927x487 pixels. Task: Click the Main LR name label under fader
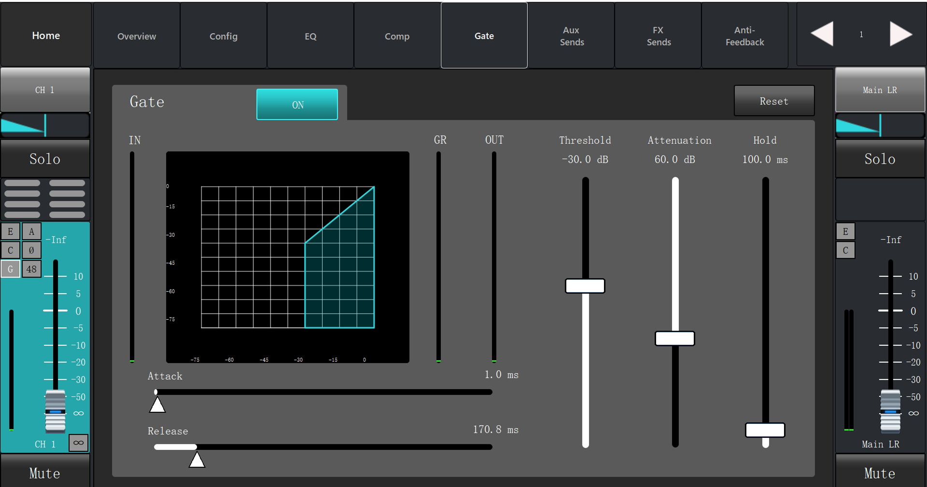coord(881,444)
